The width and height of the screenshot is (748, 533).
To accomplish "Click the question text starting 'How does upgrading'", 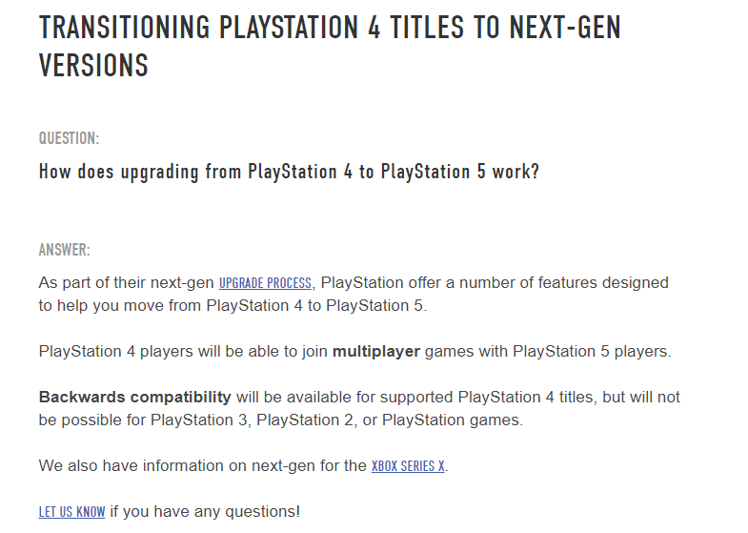I will (141, 173).
